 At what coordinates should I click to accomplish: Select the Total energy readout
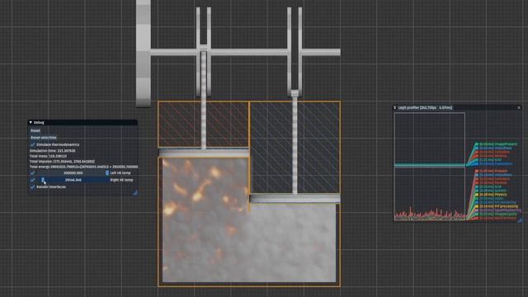(x=83, y=167)
